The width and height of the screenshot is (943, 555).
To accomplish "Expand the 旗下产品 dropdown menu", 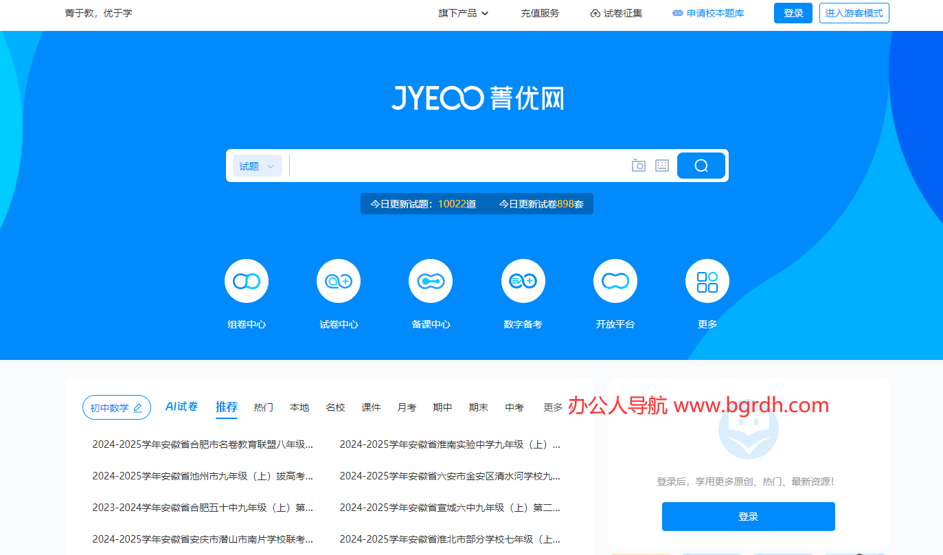I will click(464, 13).
